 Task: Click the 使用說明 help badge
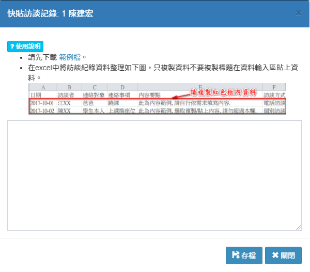tap(25, 46)
